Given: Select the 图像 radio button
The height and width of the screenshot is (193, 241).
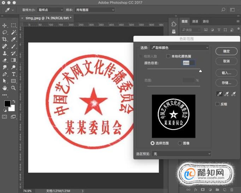Looking at the screenshot, I should click(x=180, y=143).
